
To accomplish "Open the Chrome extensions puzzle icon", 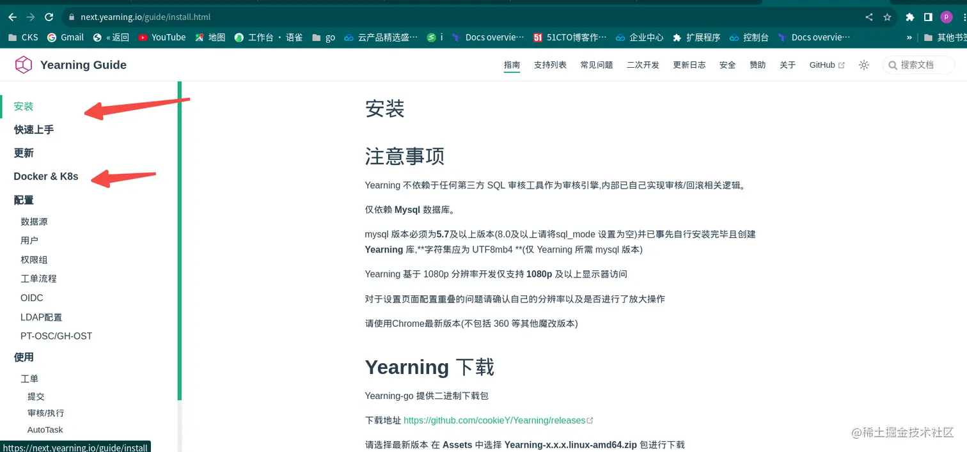I will pos(910,17).
